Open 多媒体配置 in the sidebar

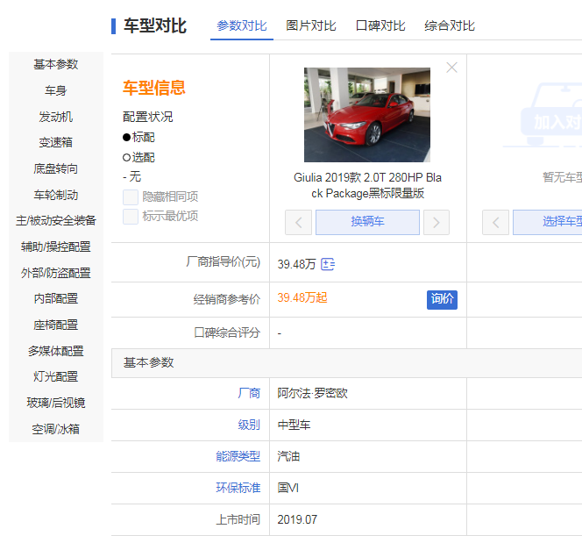pyautogui.click(x=56, y=351)
